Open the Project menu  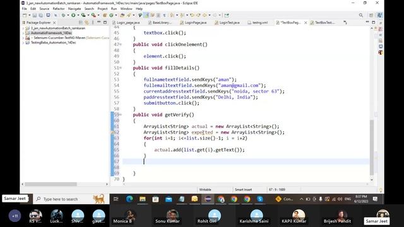(102, 8)
